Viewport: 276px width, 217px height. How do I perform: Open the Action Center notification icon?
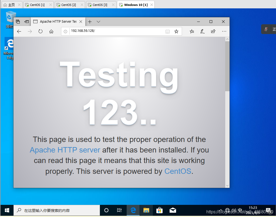click(x=268, y=210)
